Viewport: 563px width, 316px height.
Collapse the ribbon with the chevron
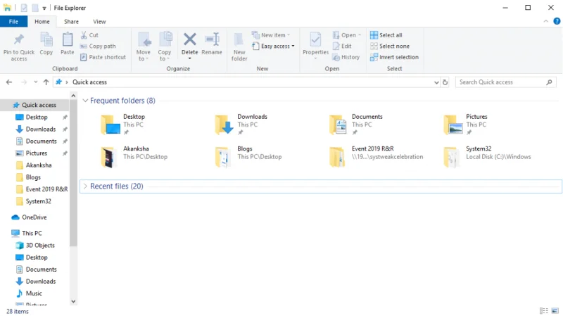coord(546,21)
